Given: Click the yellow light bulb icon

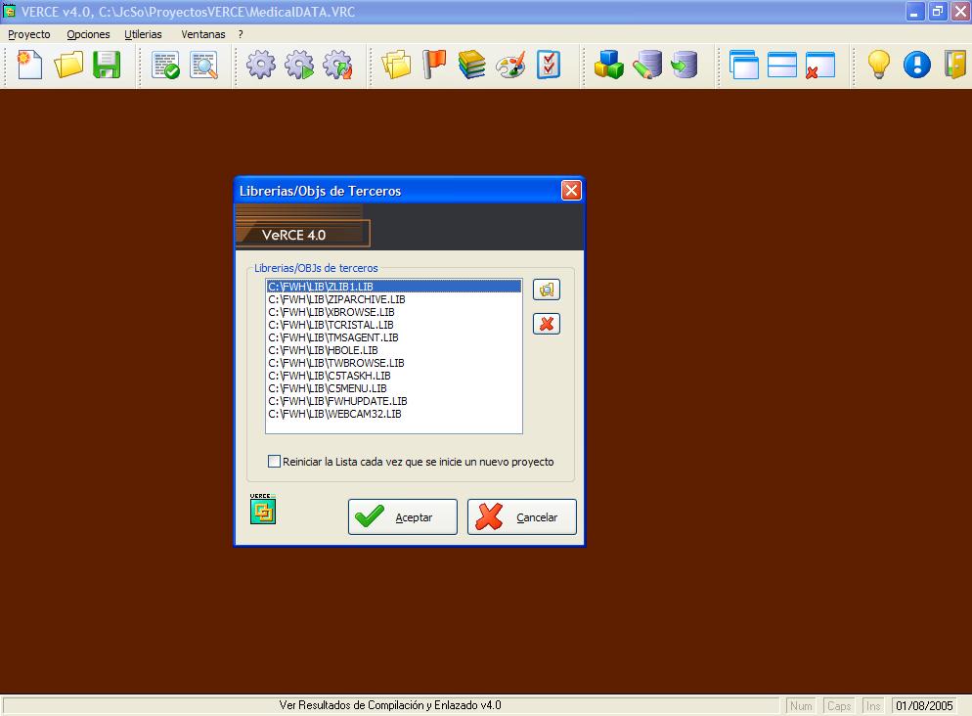Looking at the screenshot, I should [879, 66].
